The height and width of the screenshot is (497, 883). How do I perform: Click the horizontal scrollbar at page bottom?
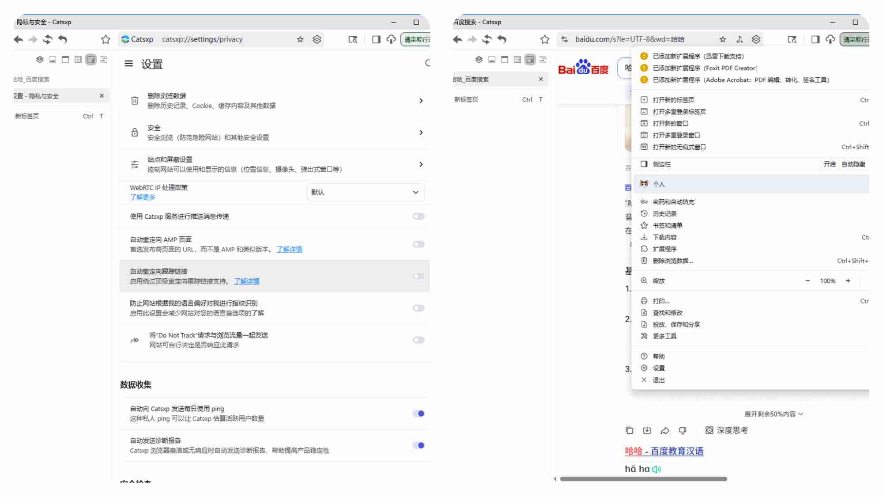[x=643, y=479]
